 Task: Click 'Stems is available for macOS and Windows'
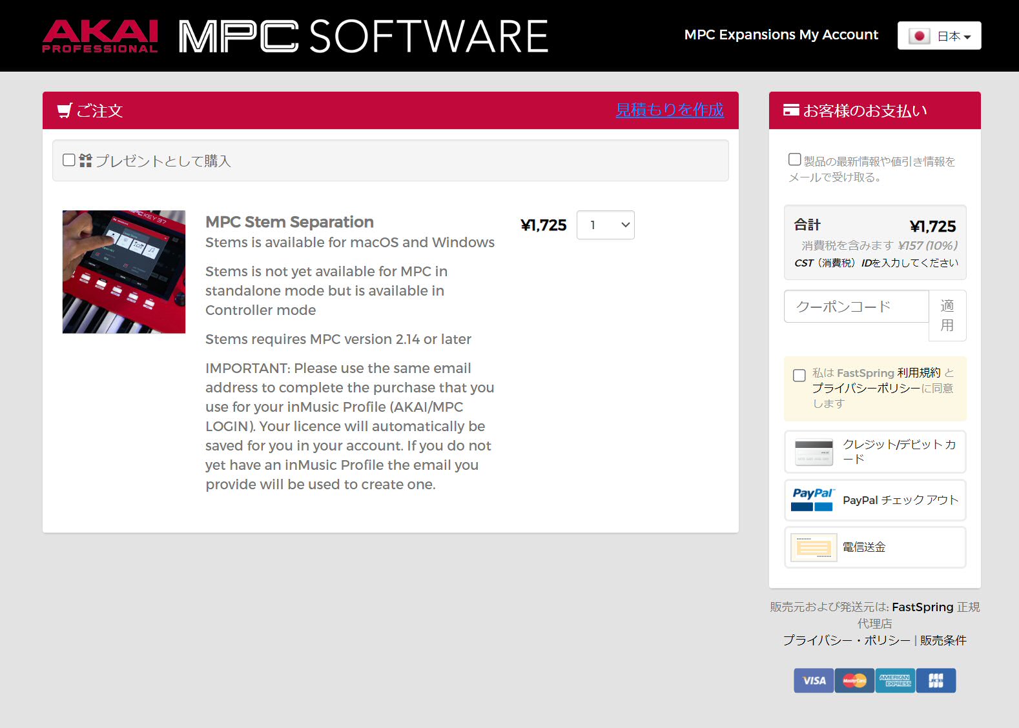350,243
